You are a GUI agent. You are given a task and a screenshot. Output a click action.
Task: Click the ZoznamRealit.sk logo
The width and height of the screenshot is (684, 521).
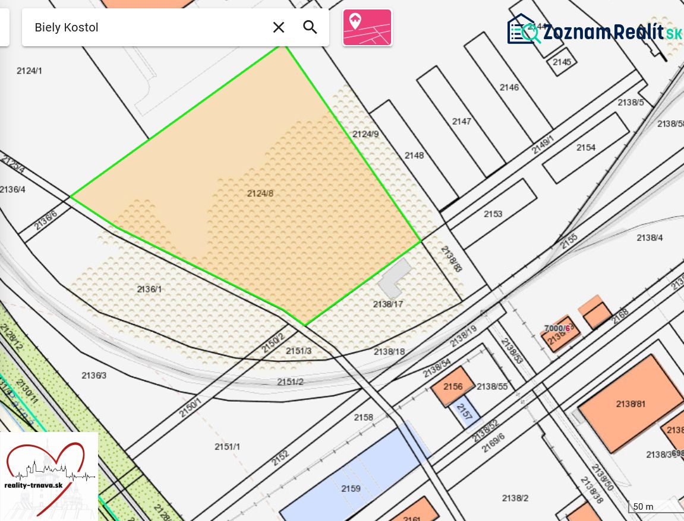[x=595, y=30]
